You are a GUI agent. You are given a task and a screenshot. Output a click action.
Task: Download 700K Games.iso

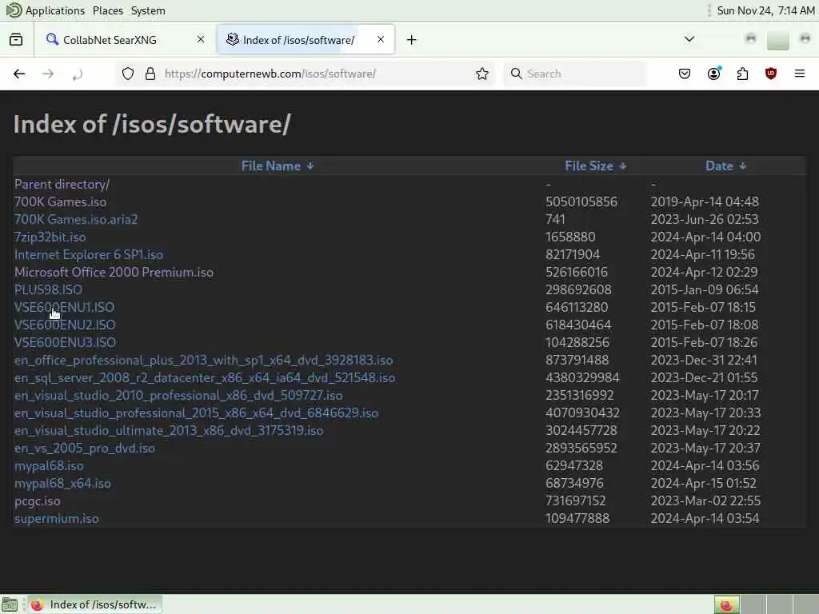click(x=60, y=201)
